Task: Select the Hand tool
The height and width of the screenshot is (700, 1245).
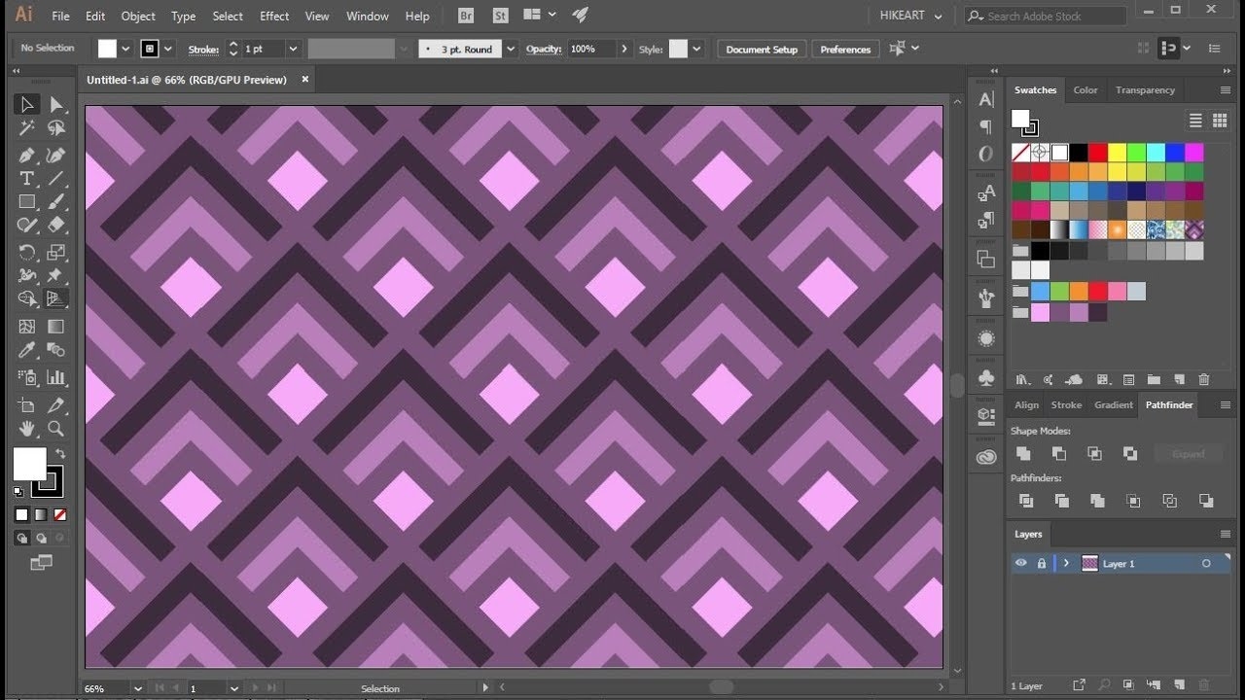Action: [26, 429]
